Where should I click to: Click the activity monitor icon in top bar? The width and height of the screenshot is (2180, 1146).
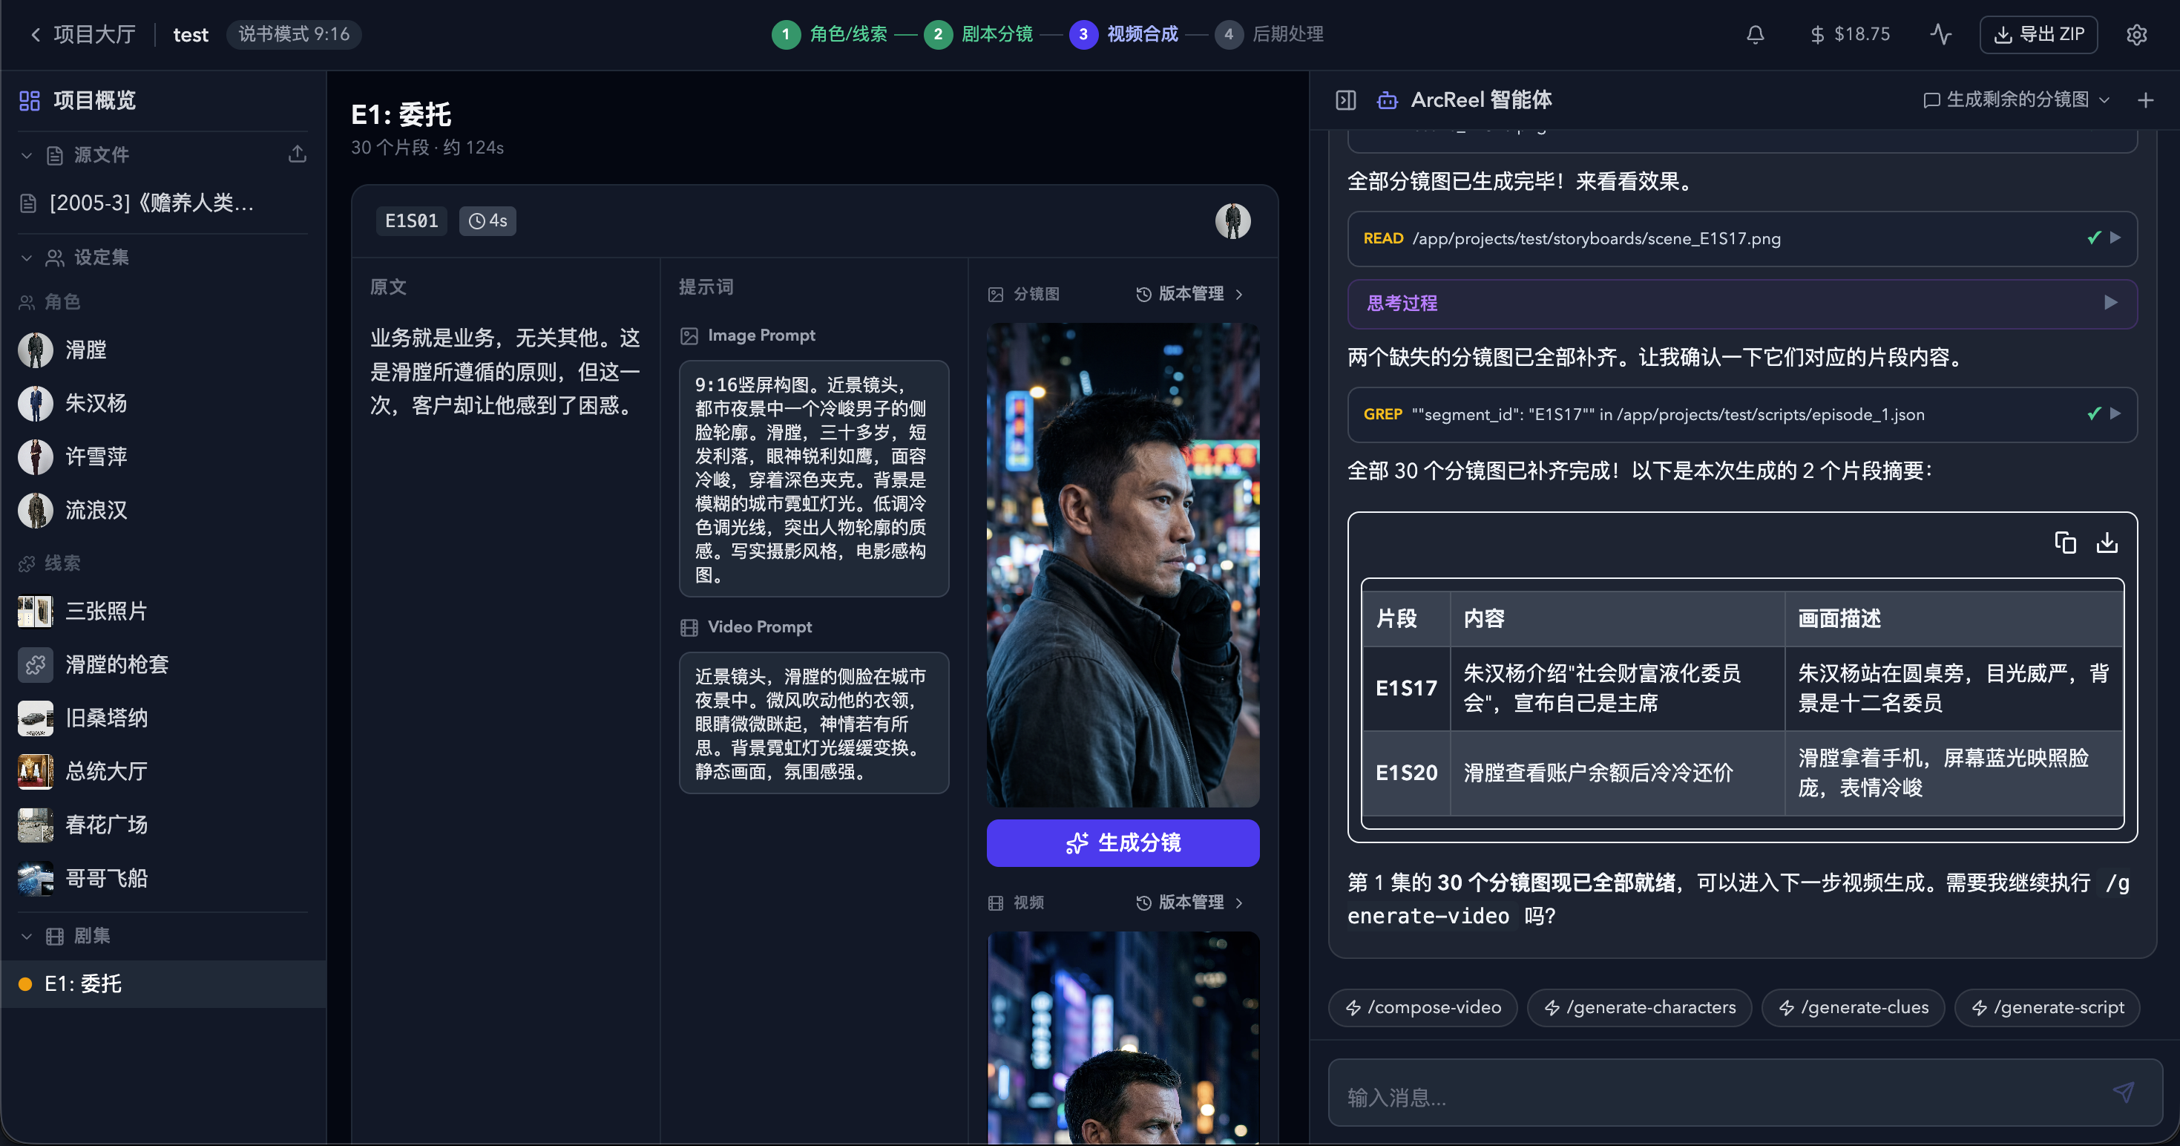click(x=1940, y=34)
